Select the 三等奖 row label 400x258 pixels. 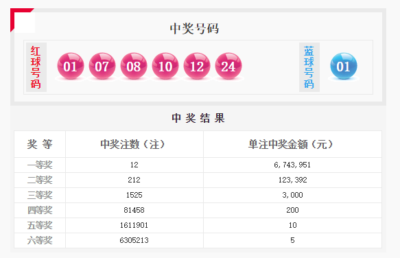tap(40, 195)
